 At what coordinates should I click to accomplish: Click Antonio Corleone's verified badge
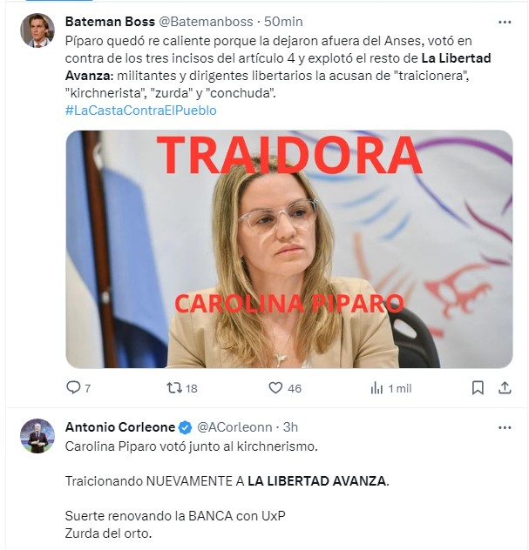(x=186, y=427)
